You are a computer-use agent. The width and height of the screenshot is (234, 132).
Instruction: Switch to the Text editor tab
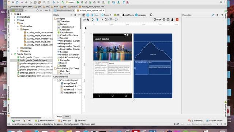click(x=67, y=117)
